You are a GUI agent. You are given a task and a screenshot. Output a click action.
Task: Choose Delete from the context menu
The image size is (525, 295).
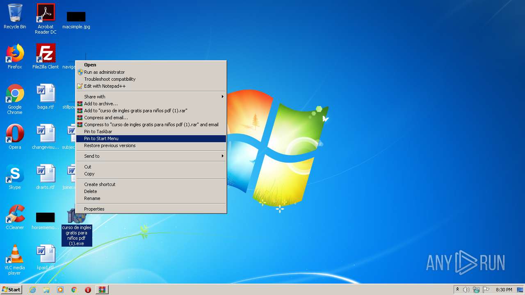tap(151, 191)
